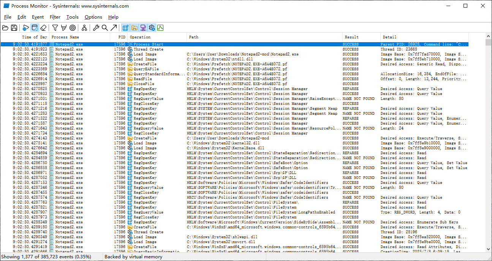The image size is (492, 261).
Task: Toggle Show Registry Activity icon
Action: coord(125,28)
